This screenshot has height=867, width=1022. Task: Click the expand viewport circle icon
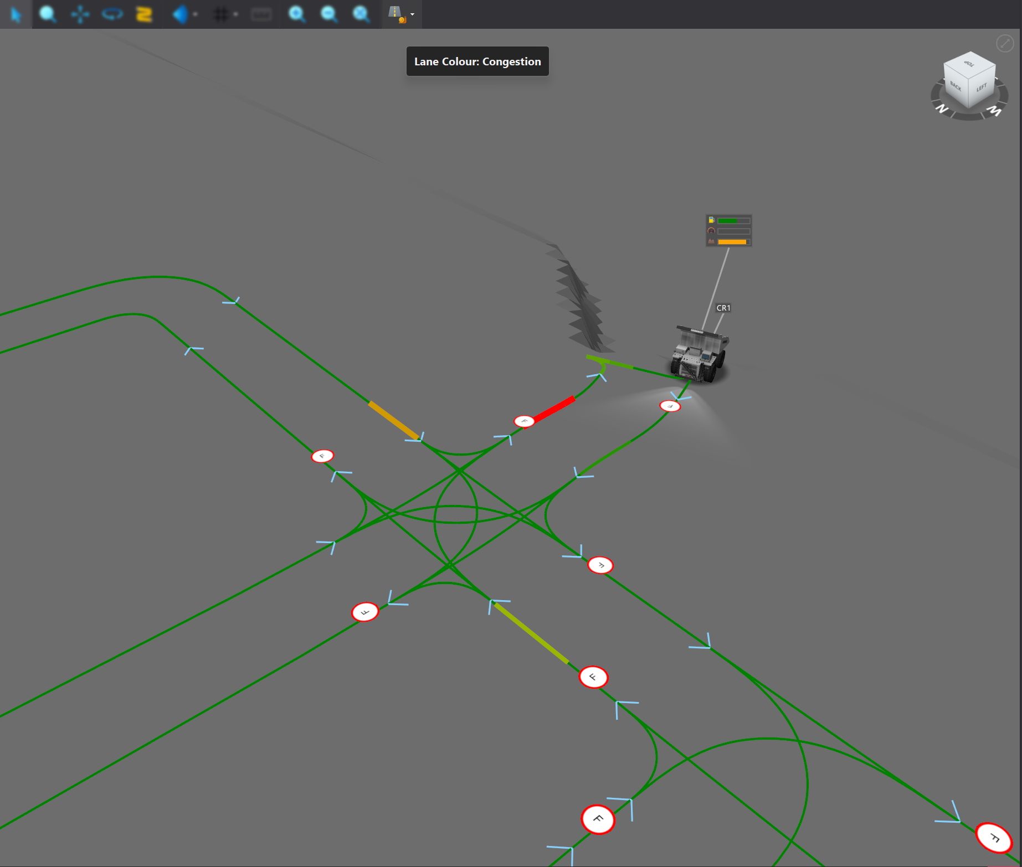pos(1004,43)
